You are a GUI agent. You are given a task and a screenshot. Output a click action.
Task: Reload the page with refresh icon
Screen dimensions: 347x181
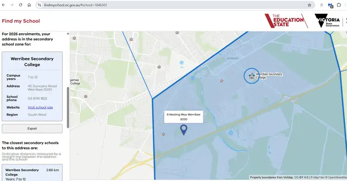[x=20, y=5]
